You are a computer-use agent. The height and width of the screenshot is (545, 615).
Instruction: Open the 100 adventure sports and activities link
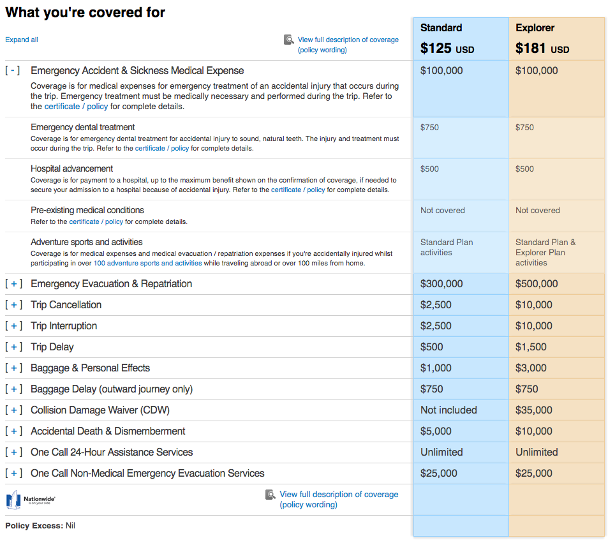147,263
